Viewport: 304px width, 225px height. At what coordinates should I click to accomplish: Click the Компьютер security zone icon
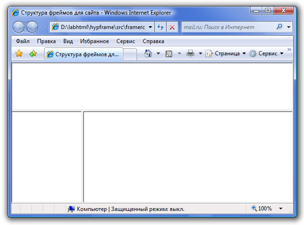click(71, 209)
